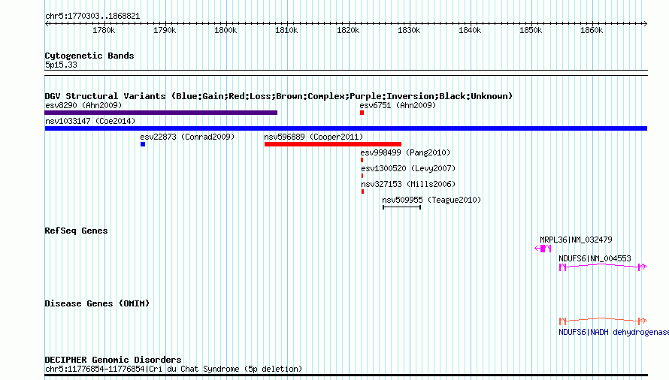Click the 1860k ruler tick label
The image size is (669, 380).
[x=592, y=31]
